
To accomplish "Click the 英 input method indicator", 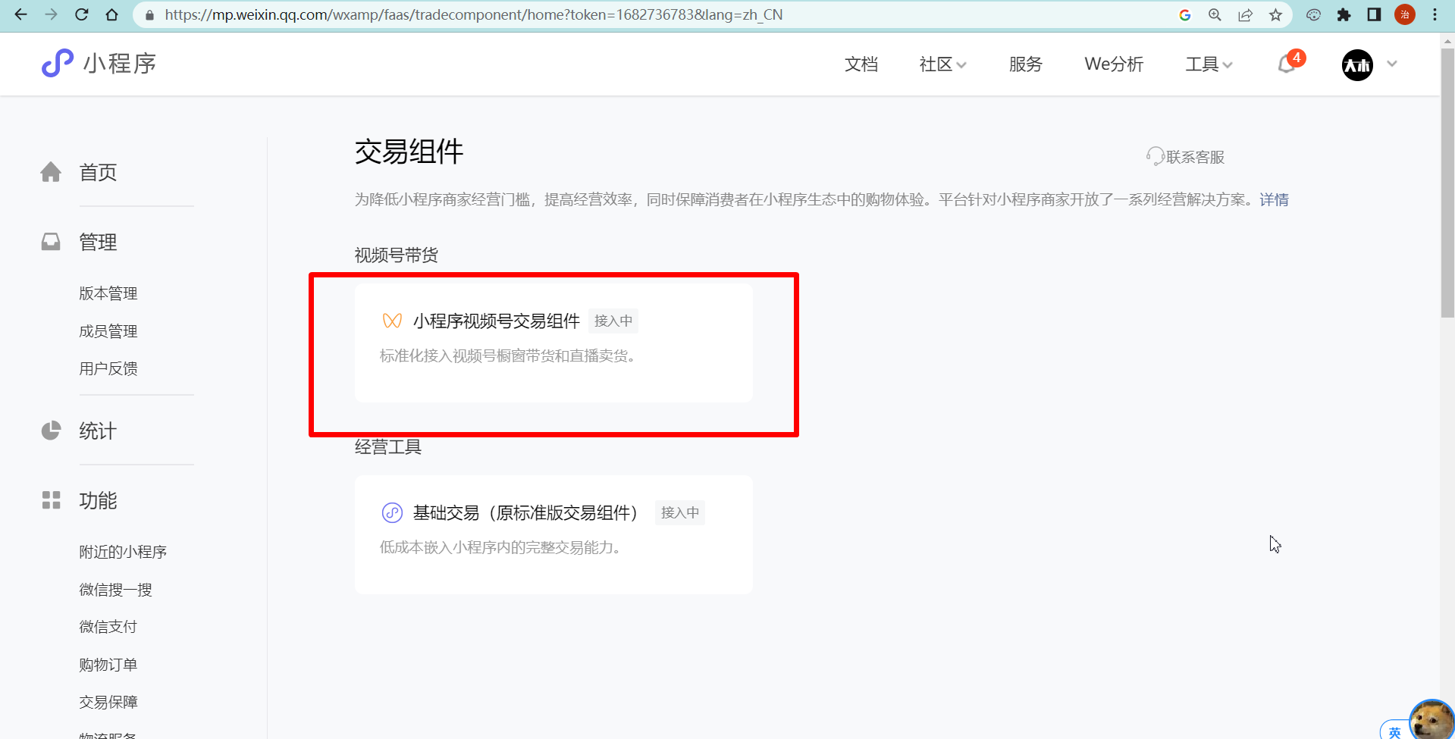I will pos(1394,731).
